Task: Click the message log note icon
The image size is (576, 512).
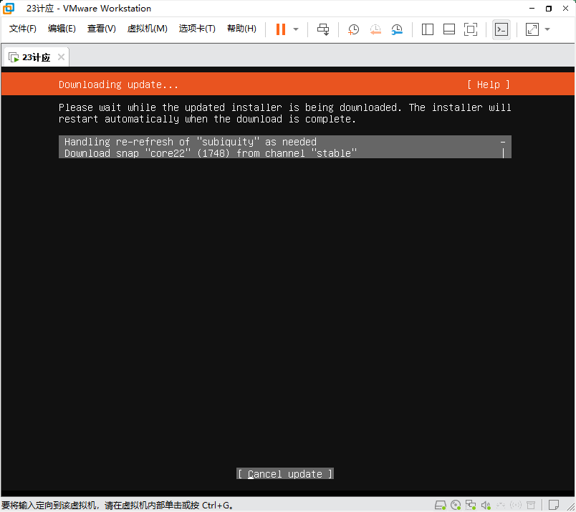Action: click(x=554, y=505)
